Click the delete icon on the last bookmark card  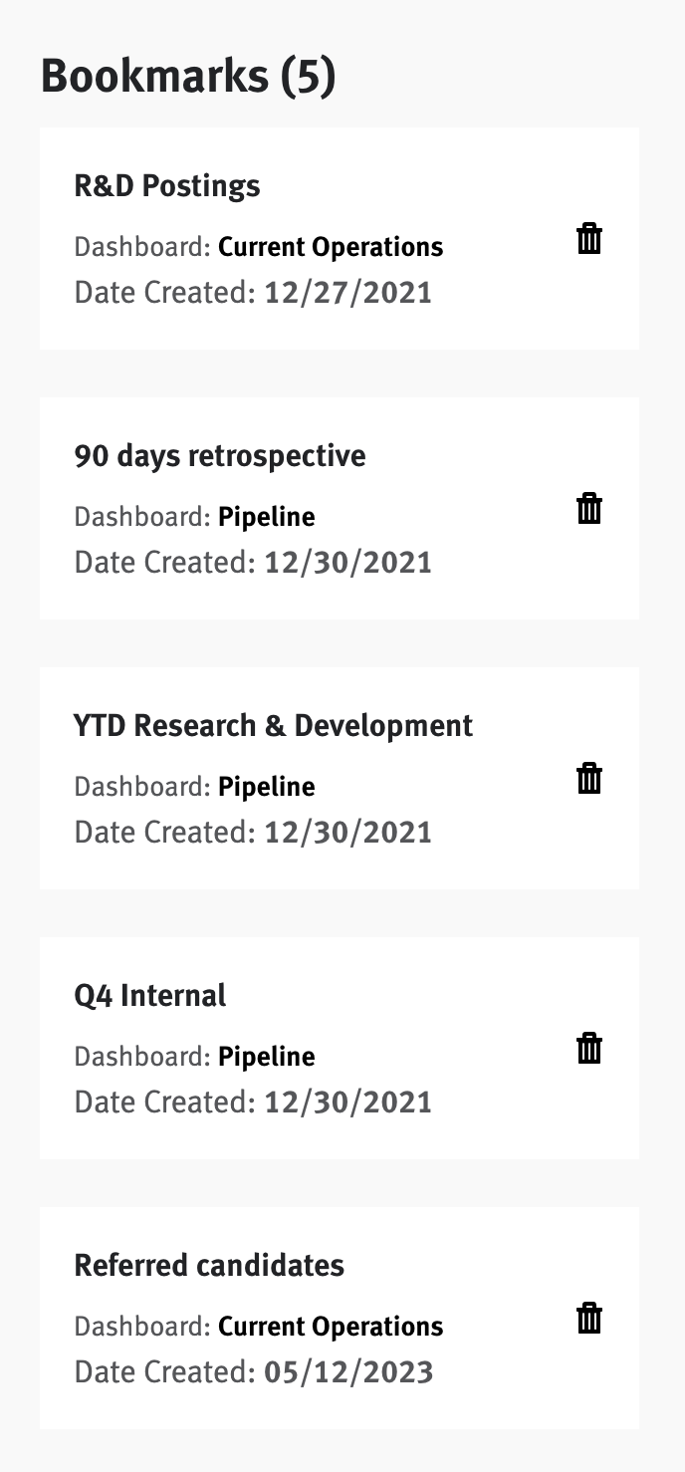pyautogui.click(x=588, y=1317)
